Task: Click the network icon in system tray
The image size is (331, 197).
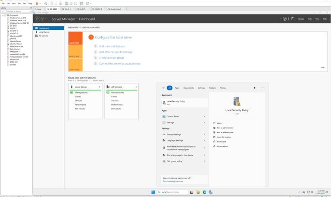Action: pyautogui.click(x=309, y=192)
